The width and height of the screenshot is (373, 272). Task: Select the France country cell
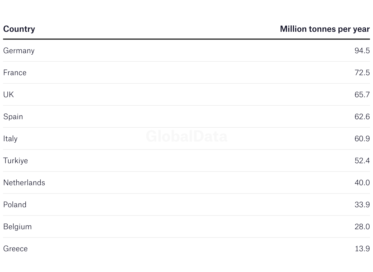15,72
